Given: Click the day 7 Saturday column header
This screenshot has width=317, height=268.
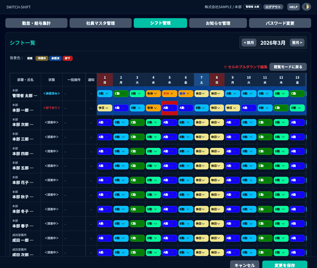Looking at the screenshot, I should [x=201, y=80].
